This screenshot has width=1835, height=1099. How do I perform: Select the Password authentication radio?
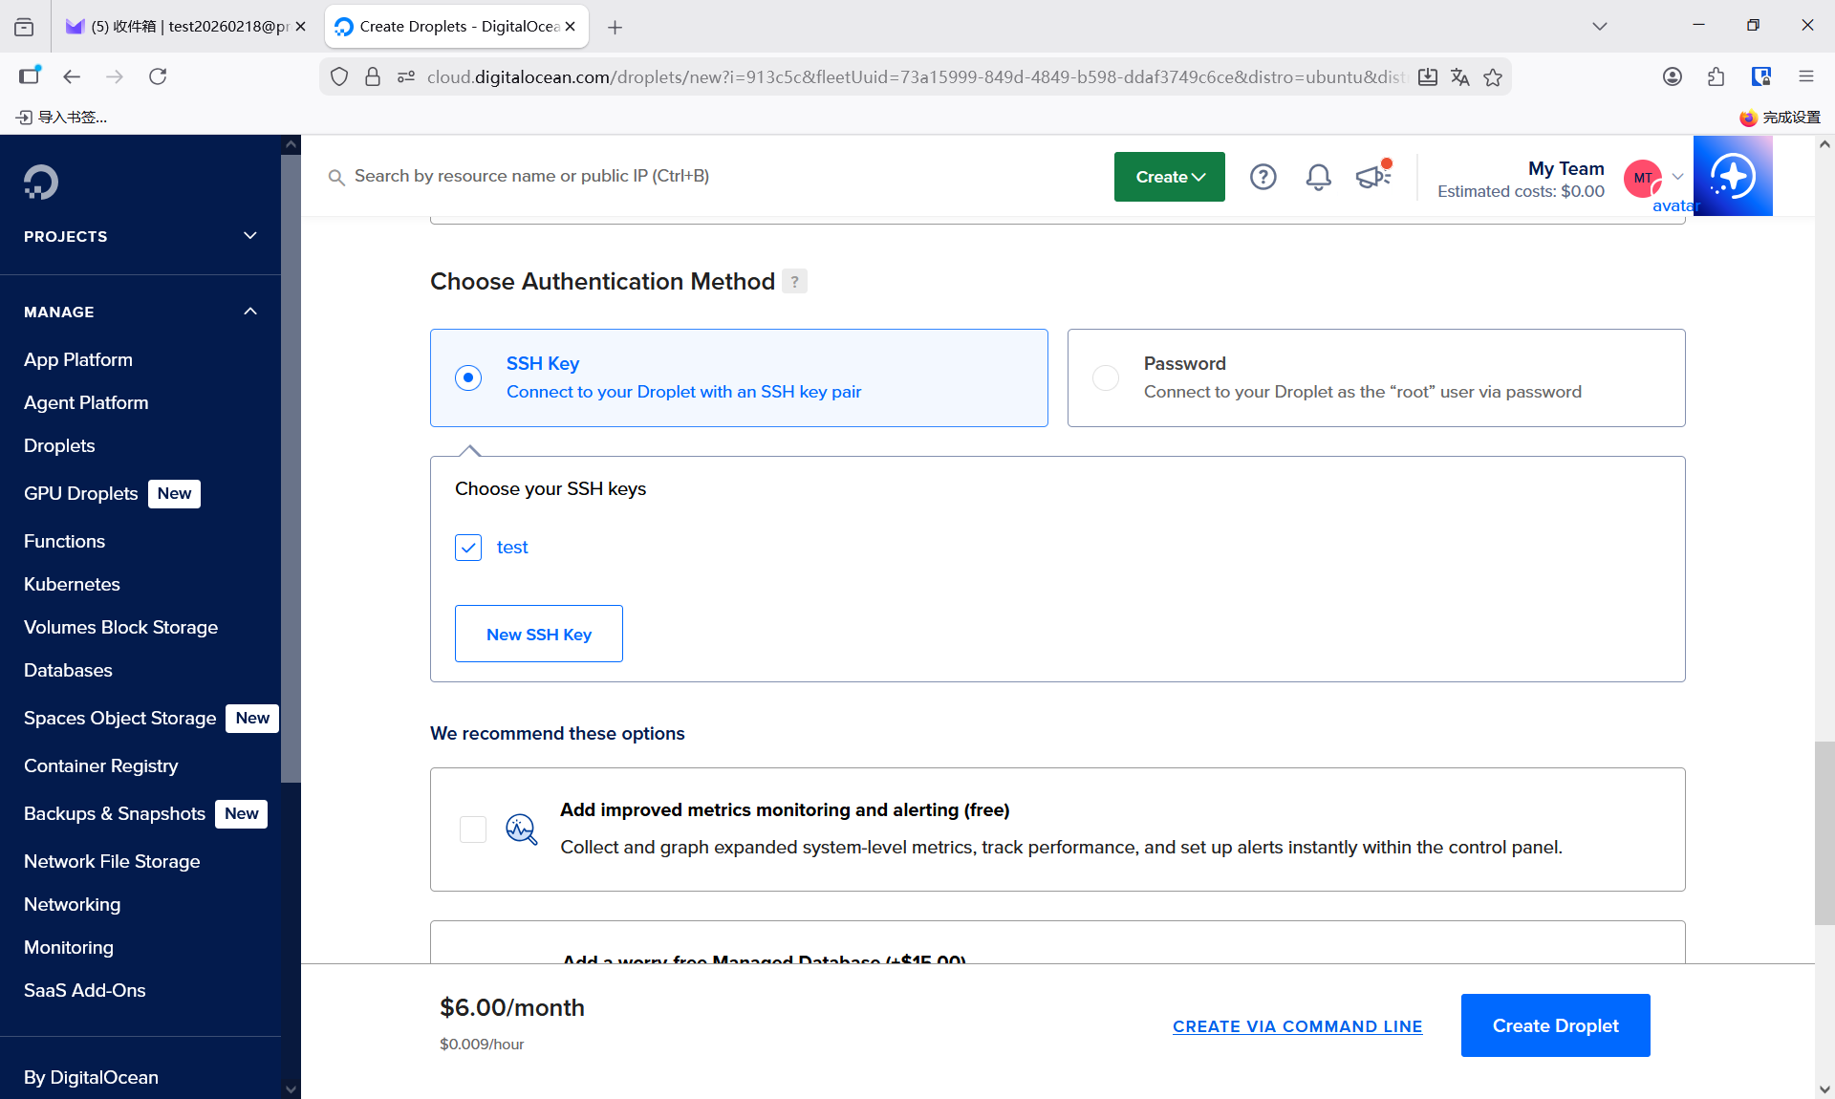pyautogui.click(x=1106, y=377)
